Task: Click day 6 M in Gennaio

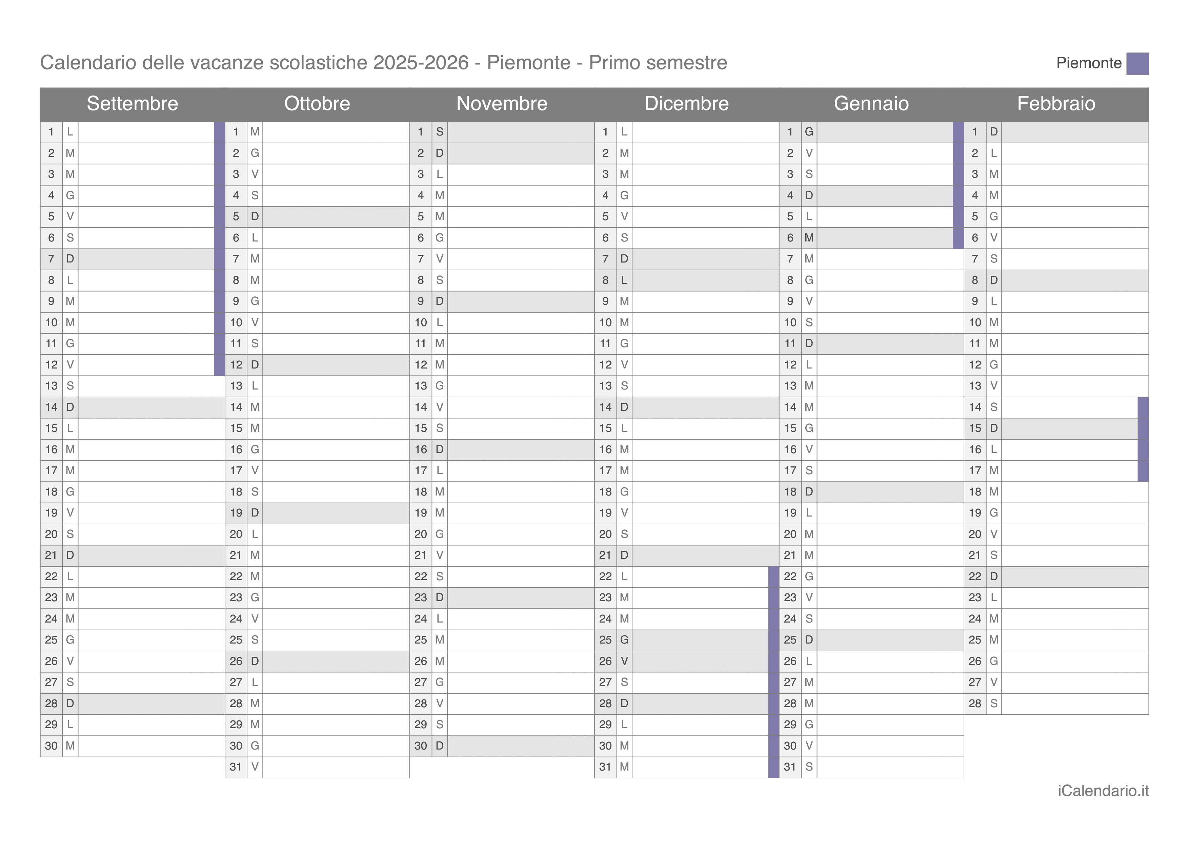Action: [871, 238]
